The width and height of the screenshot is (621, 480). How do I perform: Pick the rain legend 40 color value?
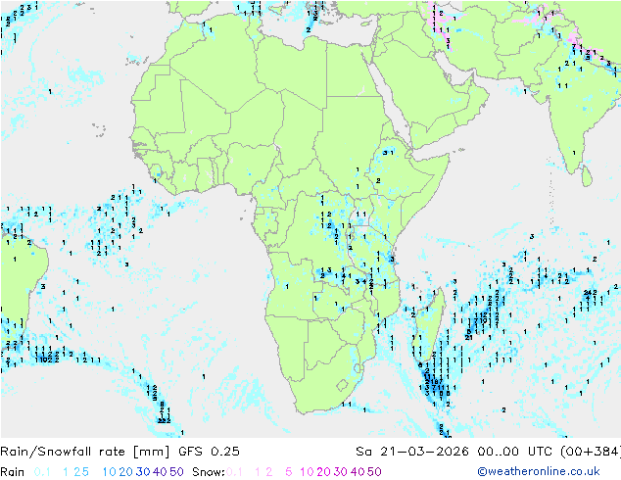click(160, 472)
